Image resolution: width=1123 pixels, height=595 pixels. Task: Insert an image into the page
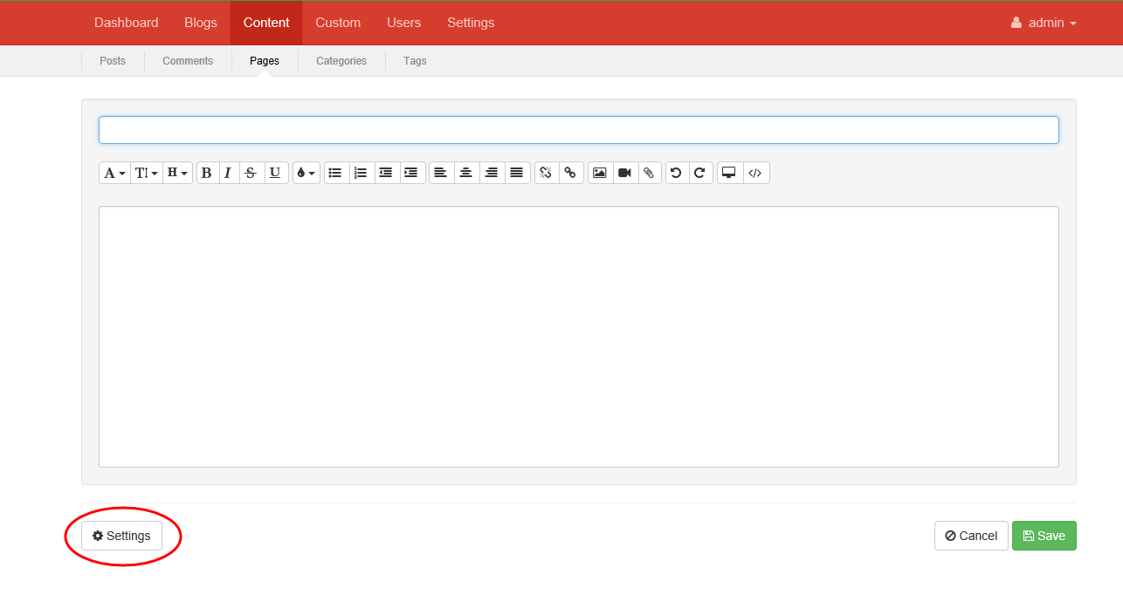tap(599, 173)
